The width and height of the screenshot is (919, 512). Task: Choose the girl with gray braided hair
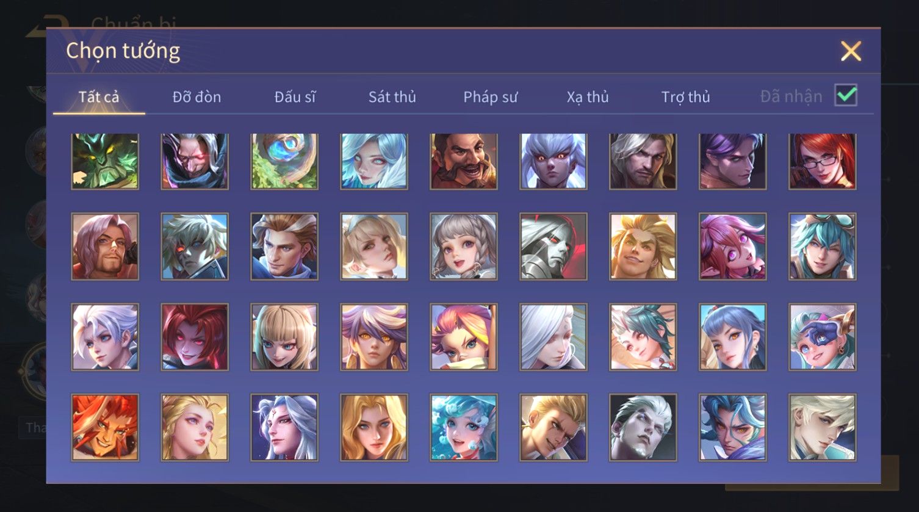coord(464,247)
